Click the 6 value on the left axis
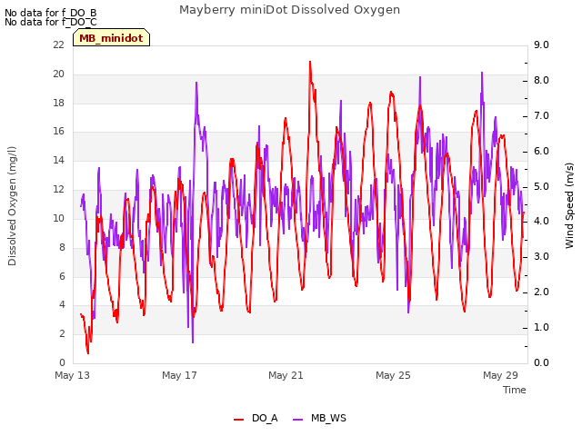The image size is (582, 436). point(62,276)
